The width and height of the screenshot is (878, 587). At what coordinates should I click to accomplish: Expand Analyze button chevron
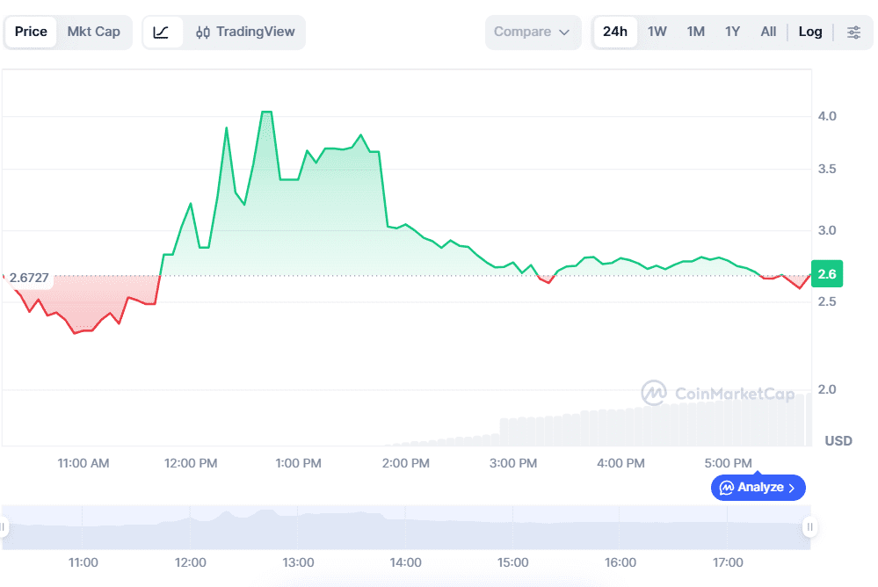(792, 487)
